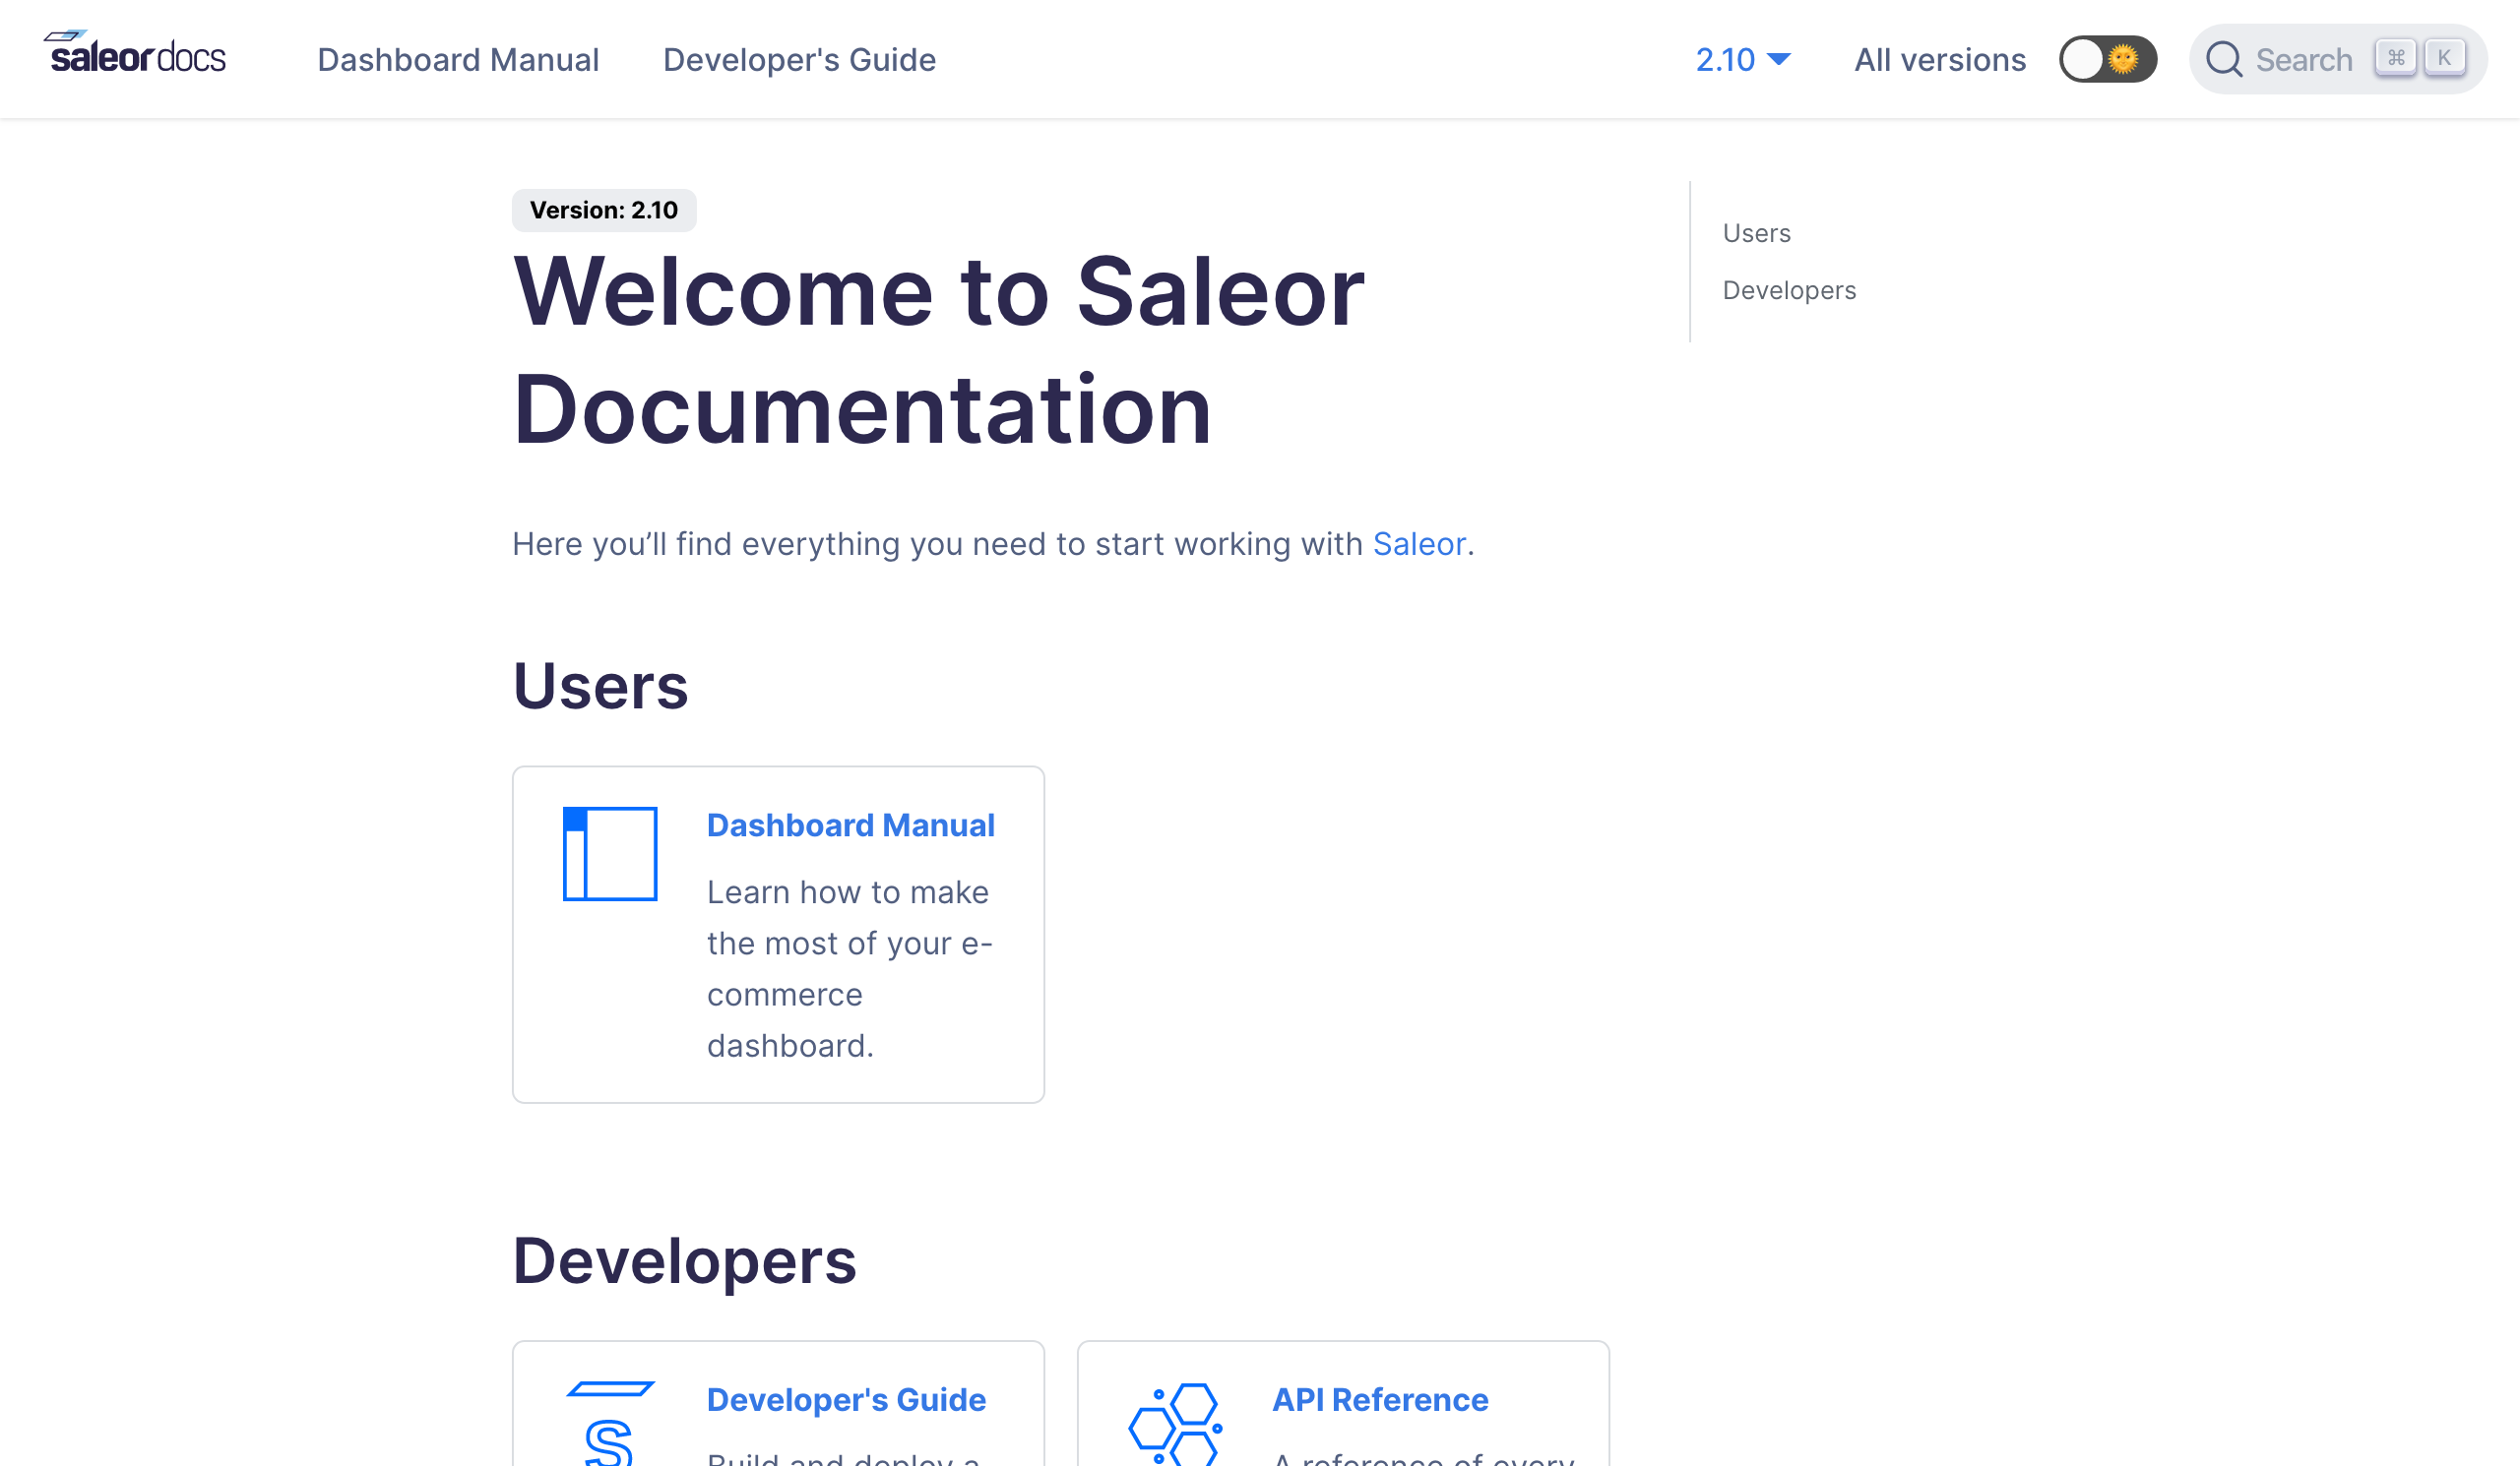The image size is (2520, 1466).
Task: Click the search magnifier icon
Action: [2224, 59]
